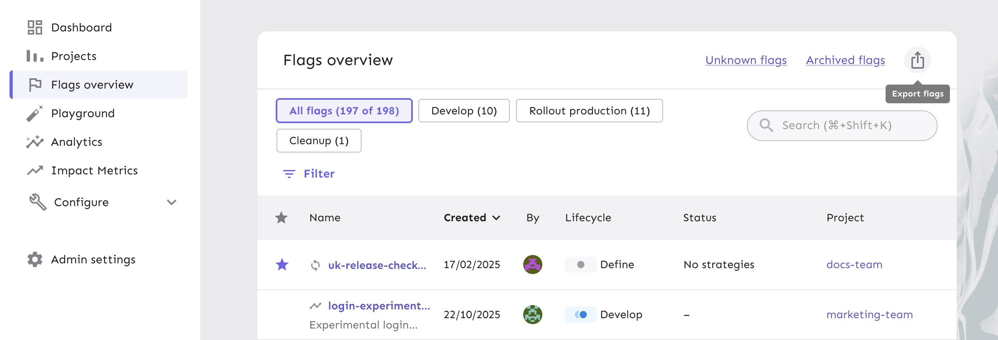The height and width of the screenshot is (340, 998).
Task: Click the Export flags share icon
Action: [x=917, y=60]
